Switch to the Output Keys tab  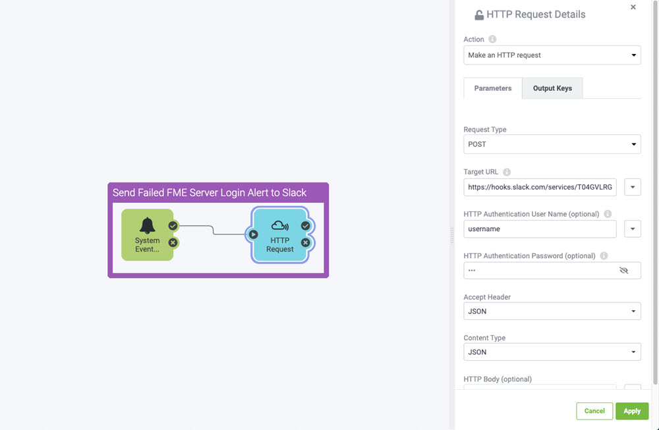(x=552, y=88)
